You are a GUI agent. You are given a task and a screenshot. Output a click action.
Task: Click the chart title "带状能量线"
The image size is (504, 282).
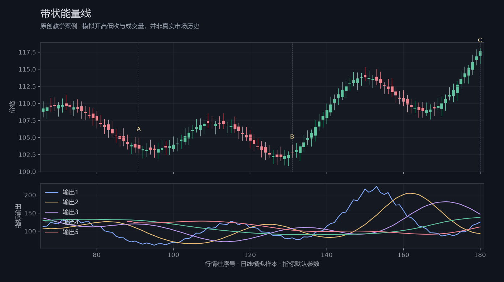point(66,14)
